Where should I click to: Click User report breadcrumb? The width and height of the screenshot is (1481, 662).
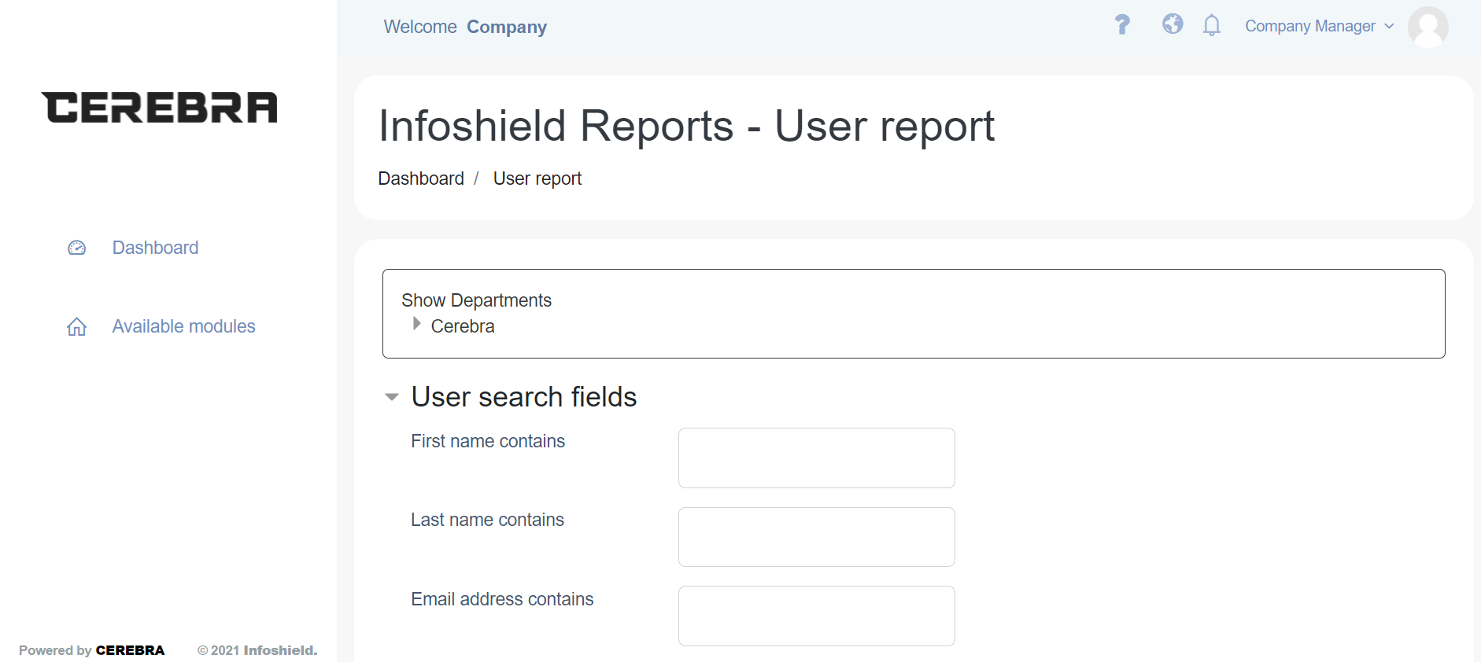(537, 178)
